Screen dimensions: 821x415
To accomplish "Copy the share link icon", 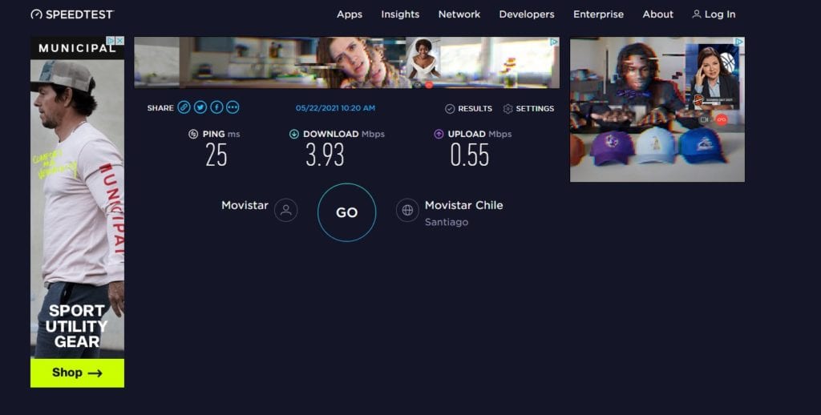I will pos(184,107).
